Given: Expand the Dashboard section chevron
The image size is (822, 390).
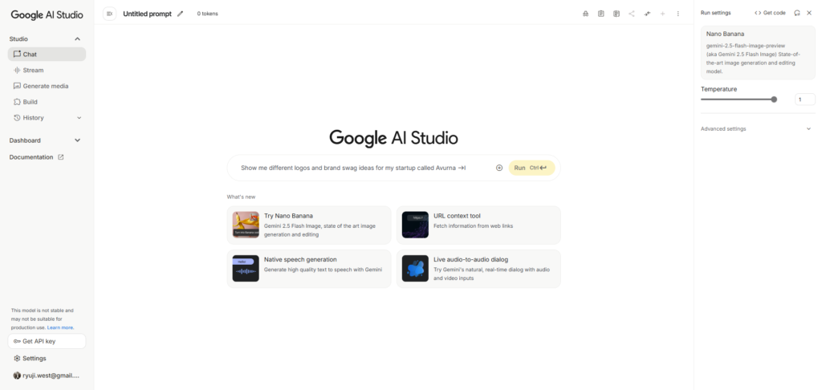Looking at the screenshot, I should tap(78, 140).
